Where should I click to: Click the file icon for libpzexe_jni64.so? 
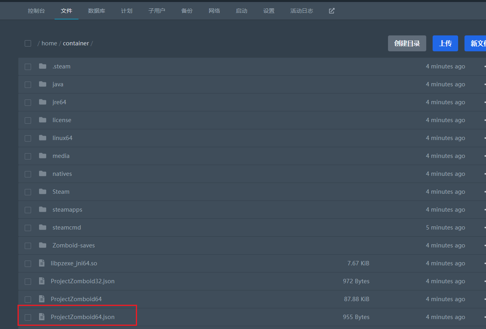click(41, 263)
